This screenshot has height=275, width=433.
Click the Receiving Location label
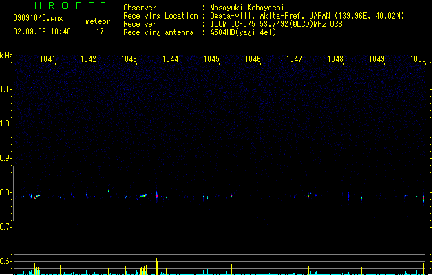point(160,16)
